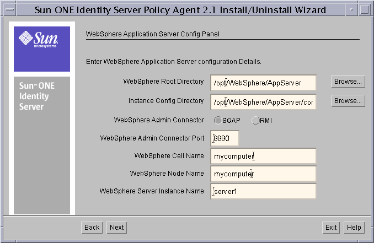Click the Admin Connector Port field
This screenshot has width=374, height=243.
tap(225, 138)
